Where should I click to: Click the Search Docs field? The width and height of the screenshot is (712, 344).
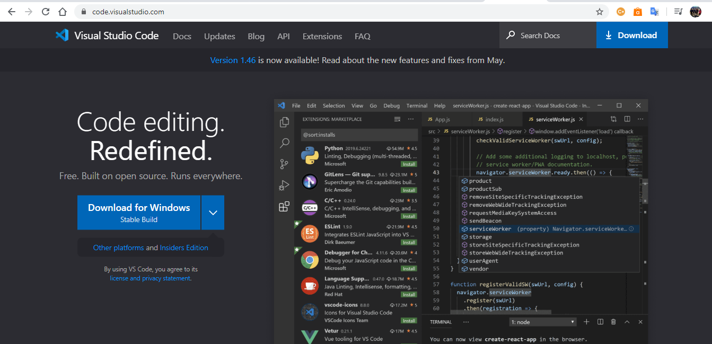[x=548, y=35]
